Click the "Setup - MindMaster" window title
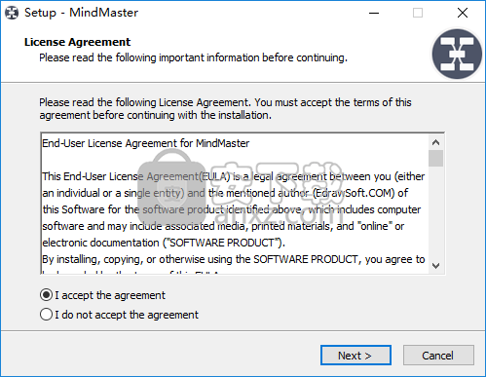486x377 pixels. point(81,13)
